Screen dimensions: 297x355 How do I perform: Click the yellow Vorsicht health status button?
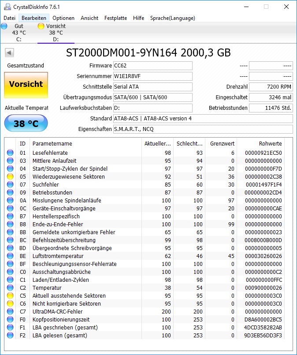(26, 85)
